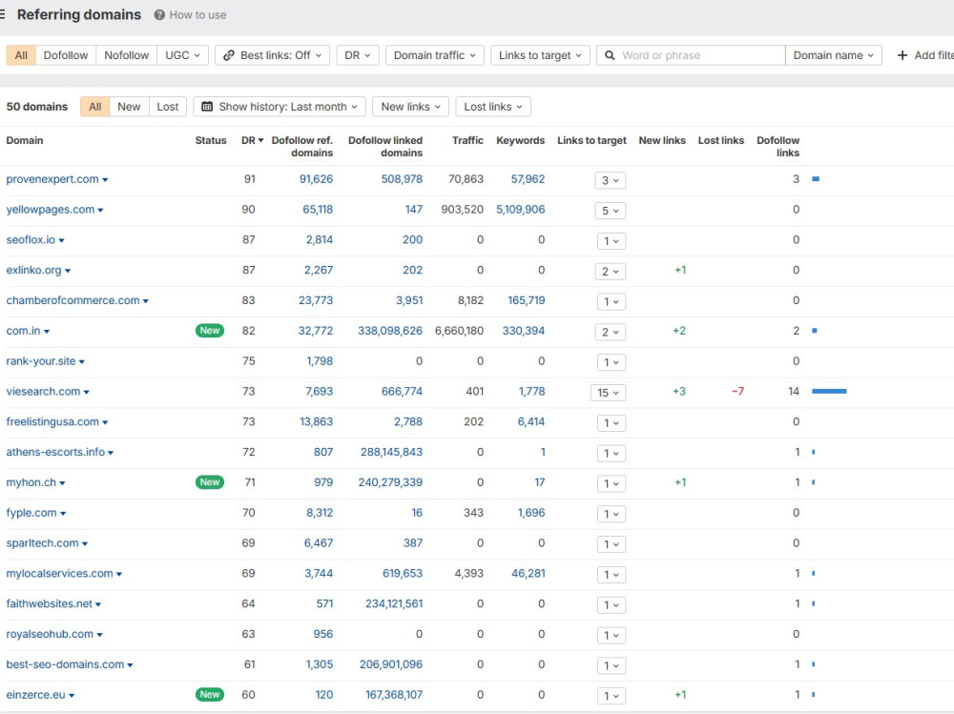Open yellowpages.com domain link
Screen dimensions: 954x714
tap(51, 209)
